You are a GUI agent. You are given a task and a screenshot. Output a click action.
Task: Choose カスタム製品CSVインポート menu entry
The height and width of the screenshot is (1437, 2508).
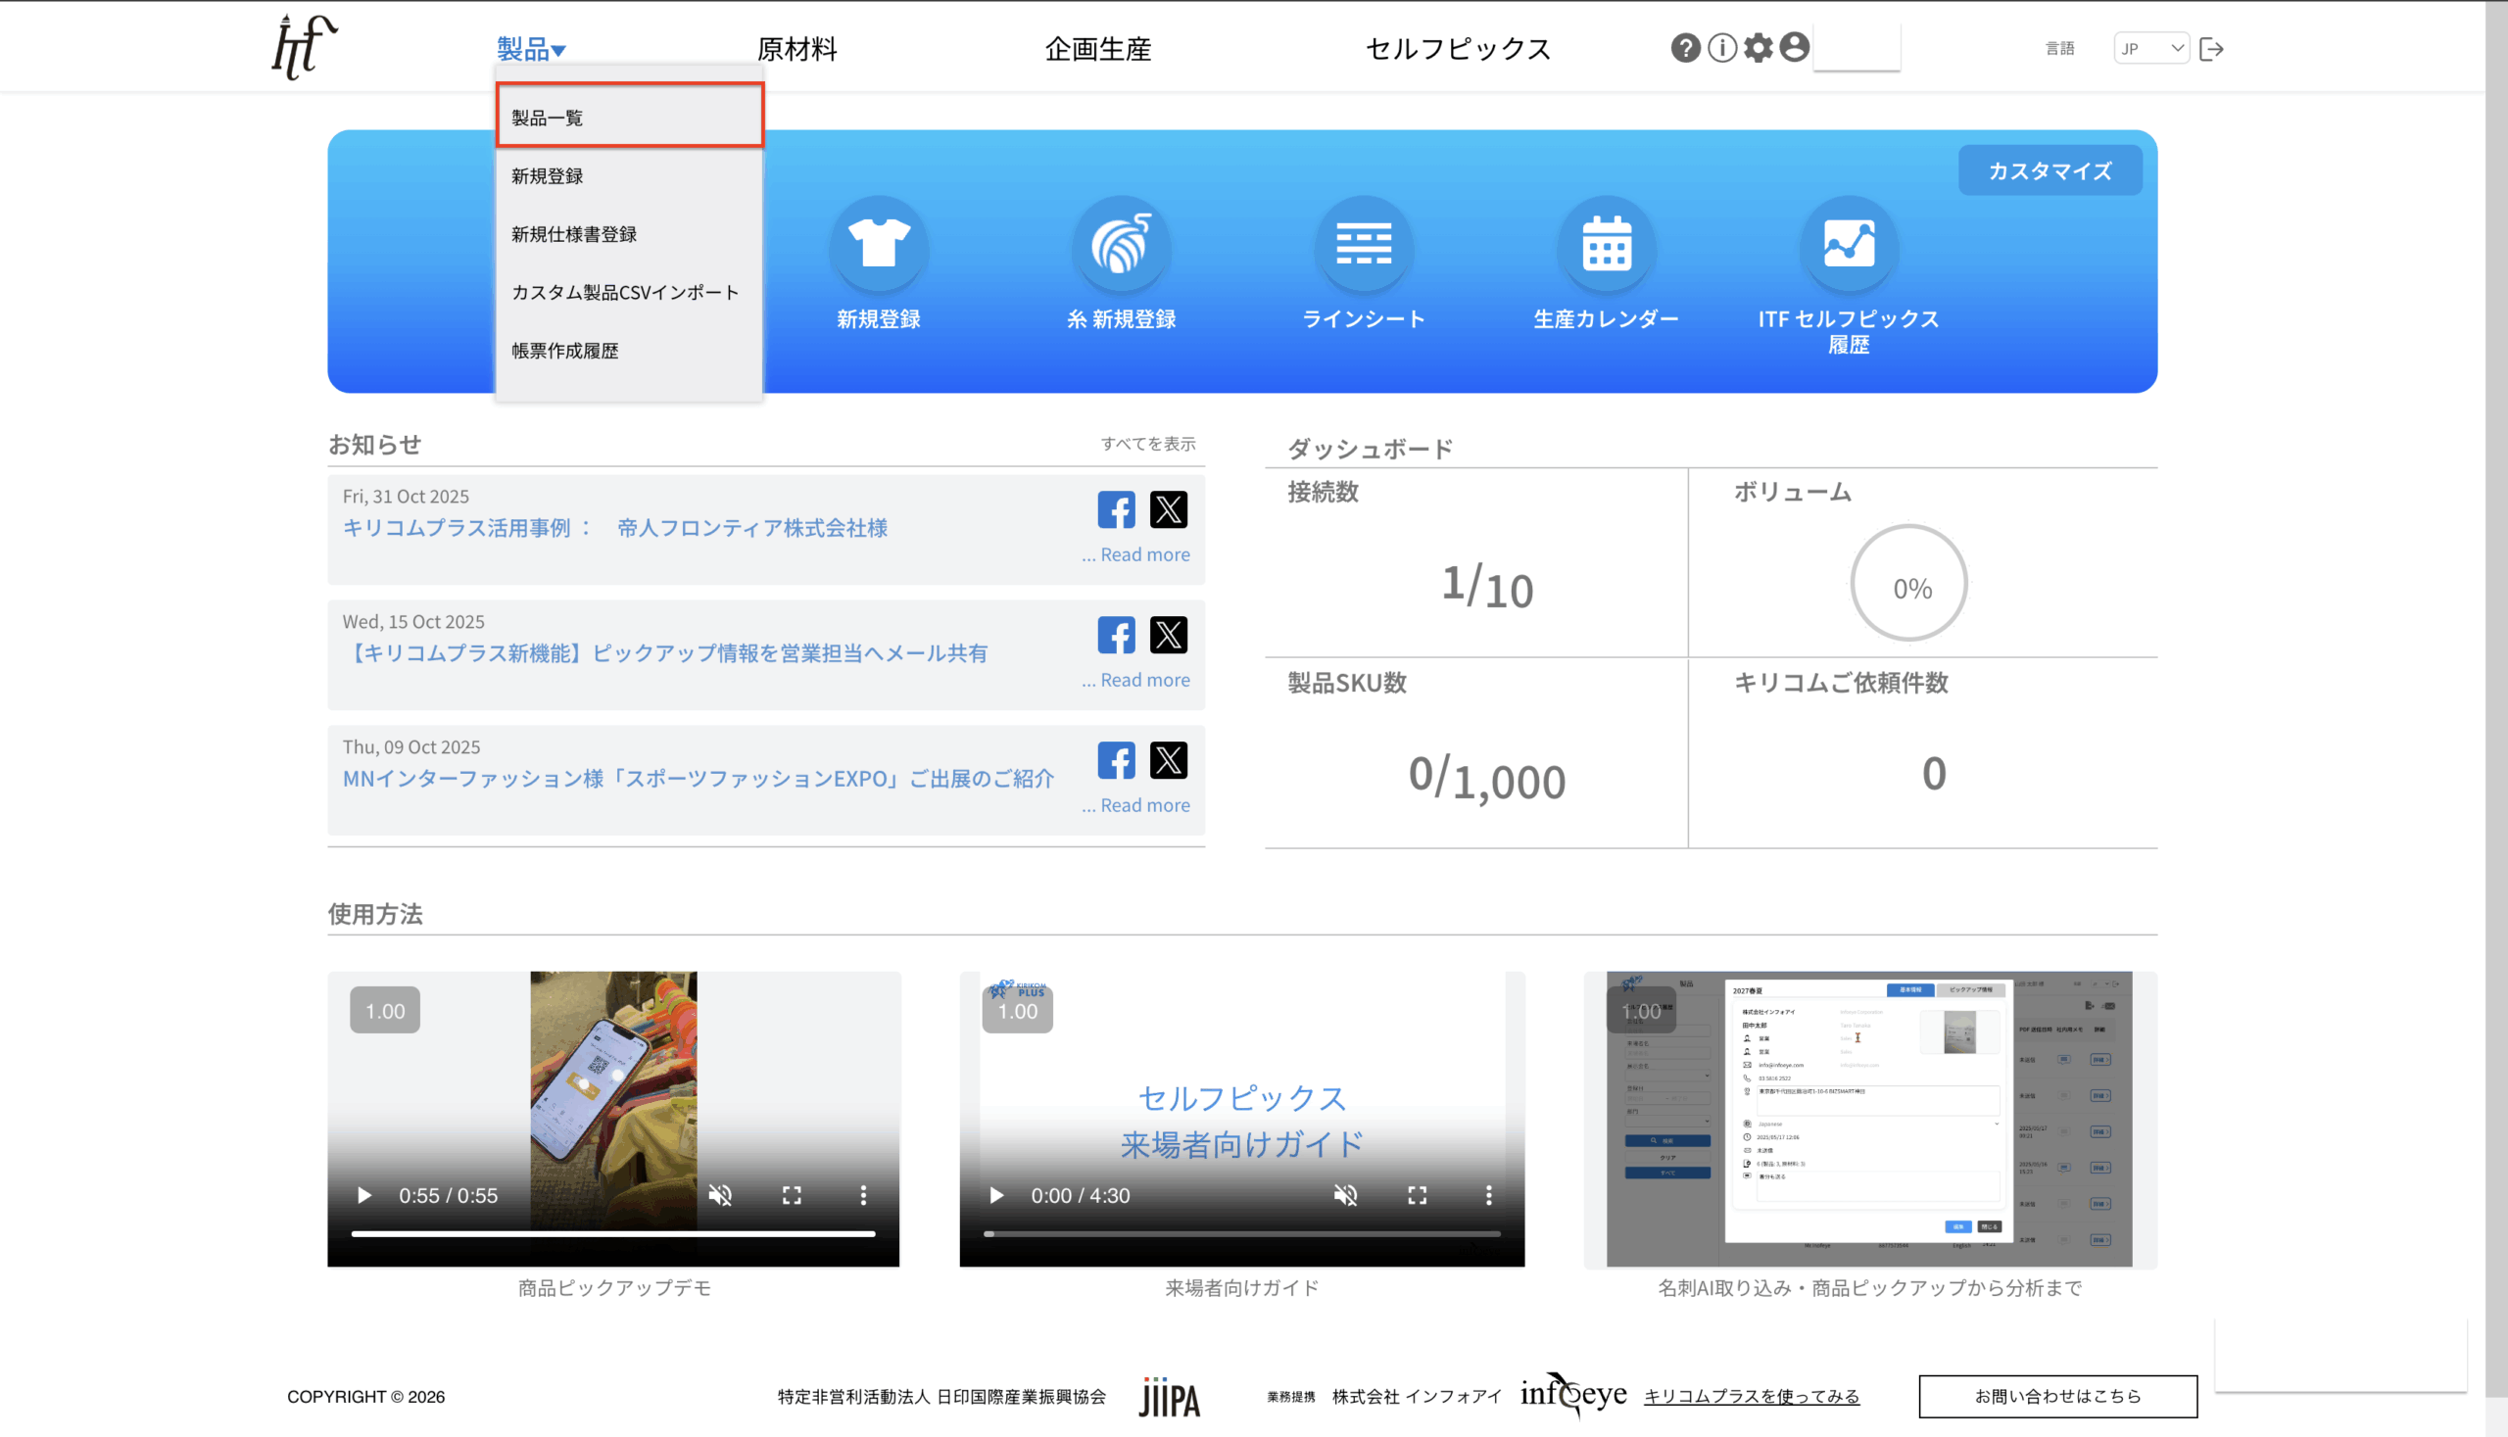pos(625,292)
